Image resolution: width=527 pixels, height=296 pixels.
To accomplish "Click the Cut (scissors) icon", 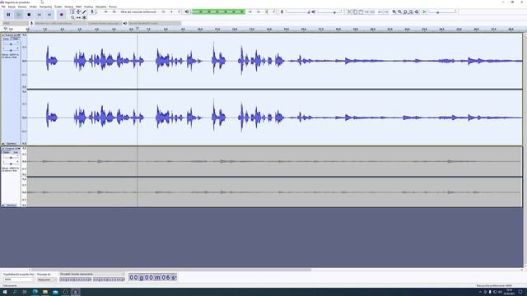I will [349, 12].
